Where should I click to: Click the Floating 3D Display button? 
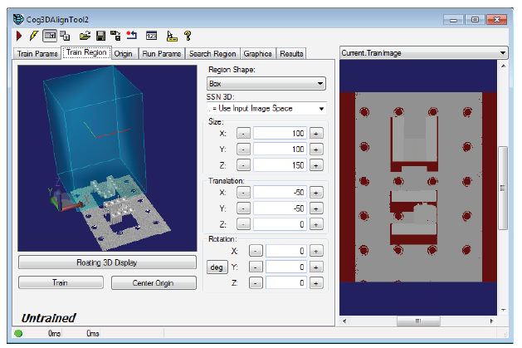pyautogui.click(x=107, y=262)
